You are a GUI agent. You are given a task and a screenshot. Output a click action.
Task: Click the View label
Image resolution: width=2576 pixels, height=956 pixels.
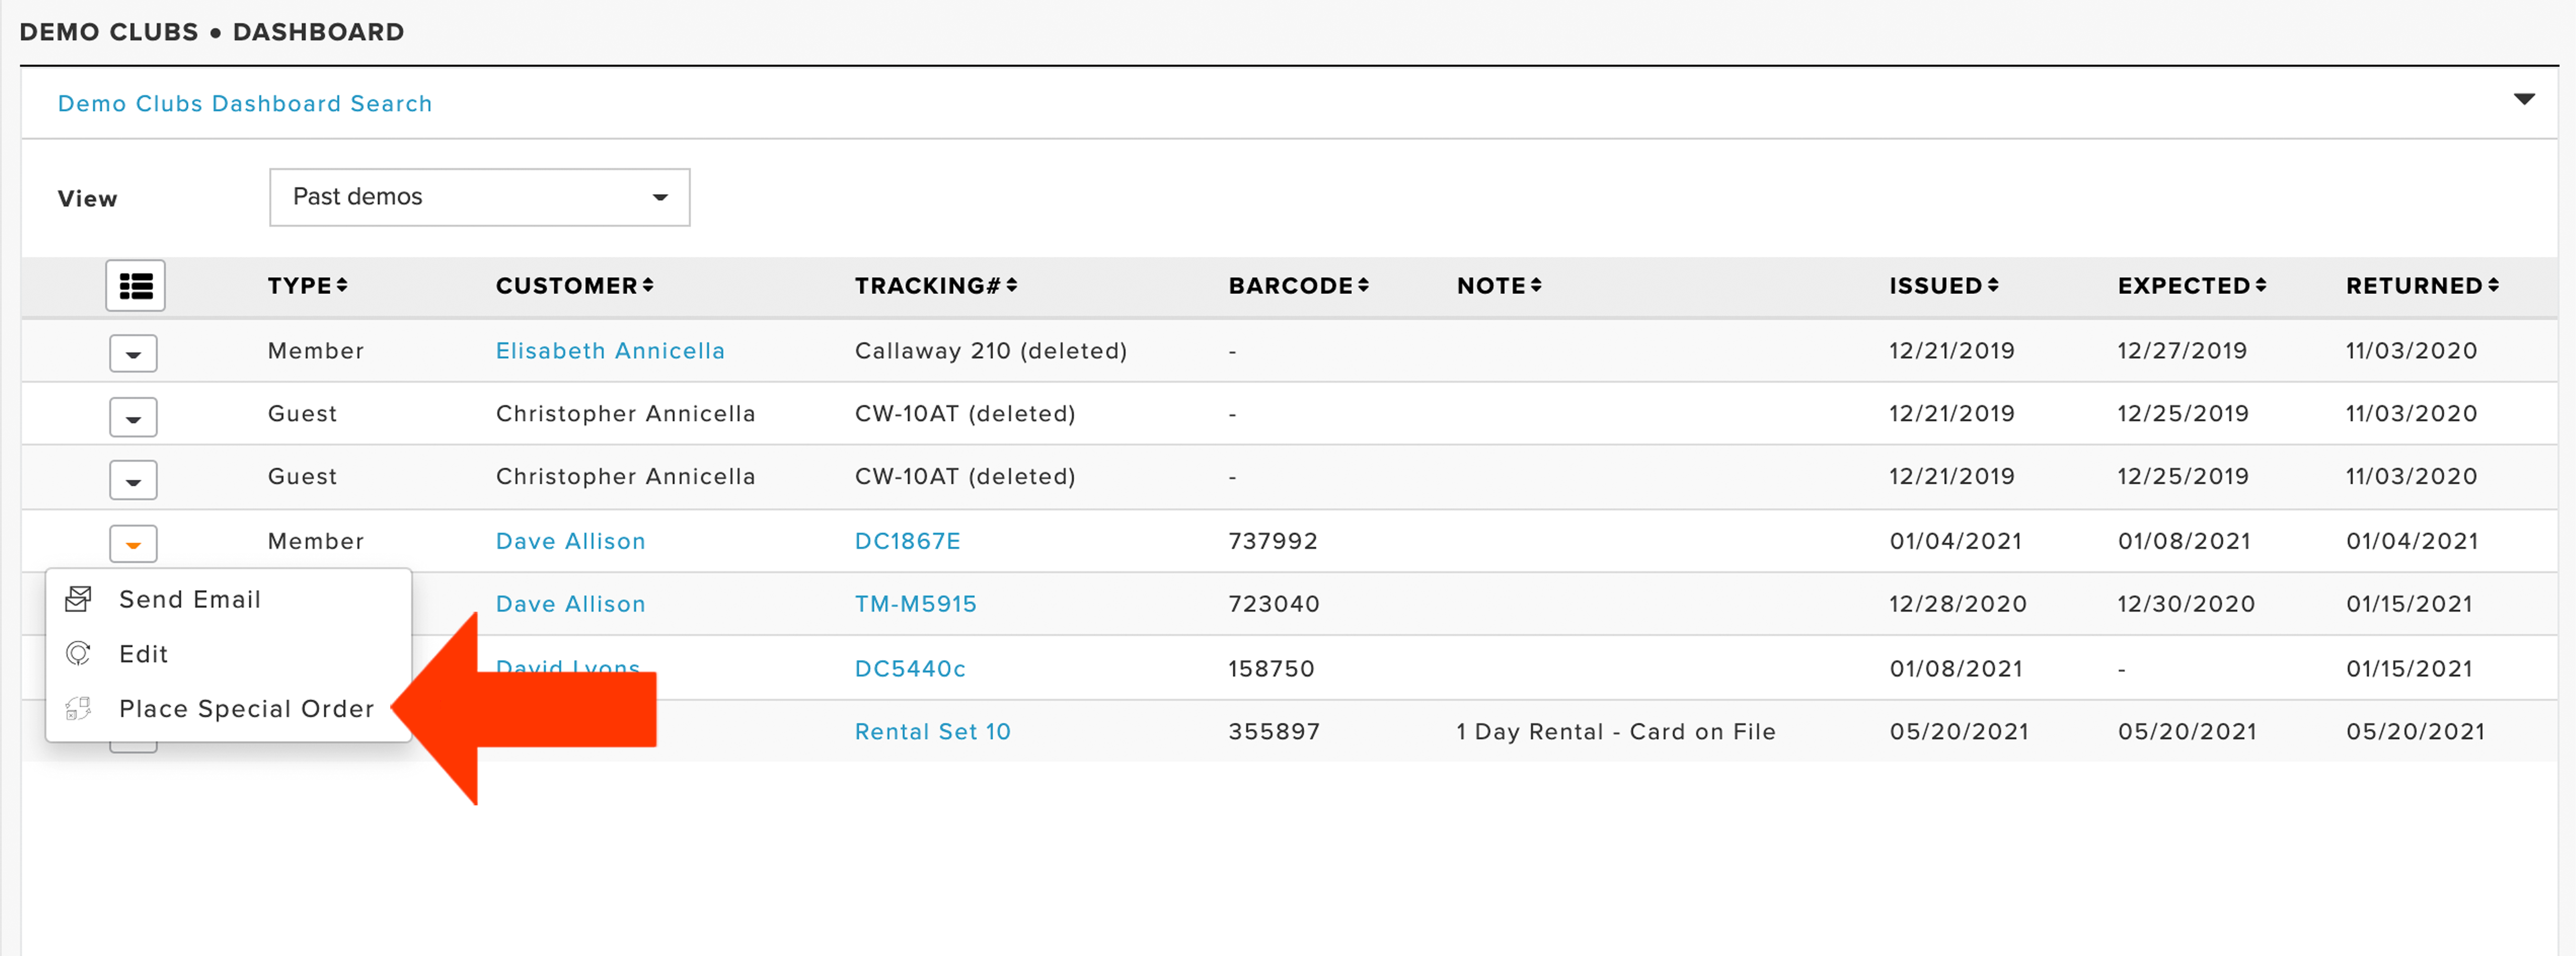[88, 198]
